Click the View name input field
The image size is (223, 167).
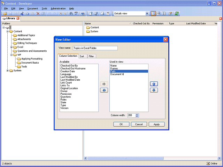pos(95,48)
